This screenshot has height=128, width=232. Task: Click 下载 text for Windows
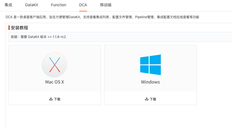153,99
